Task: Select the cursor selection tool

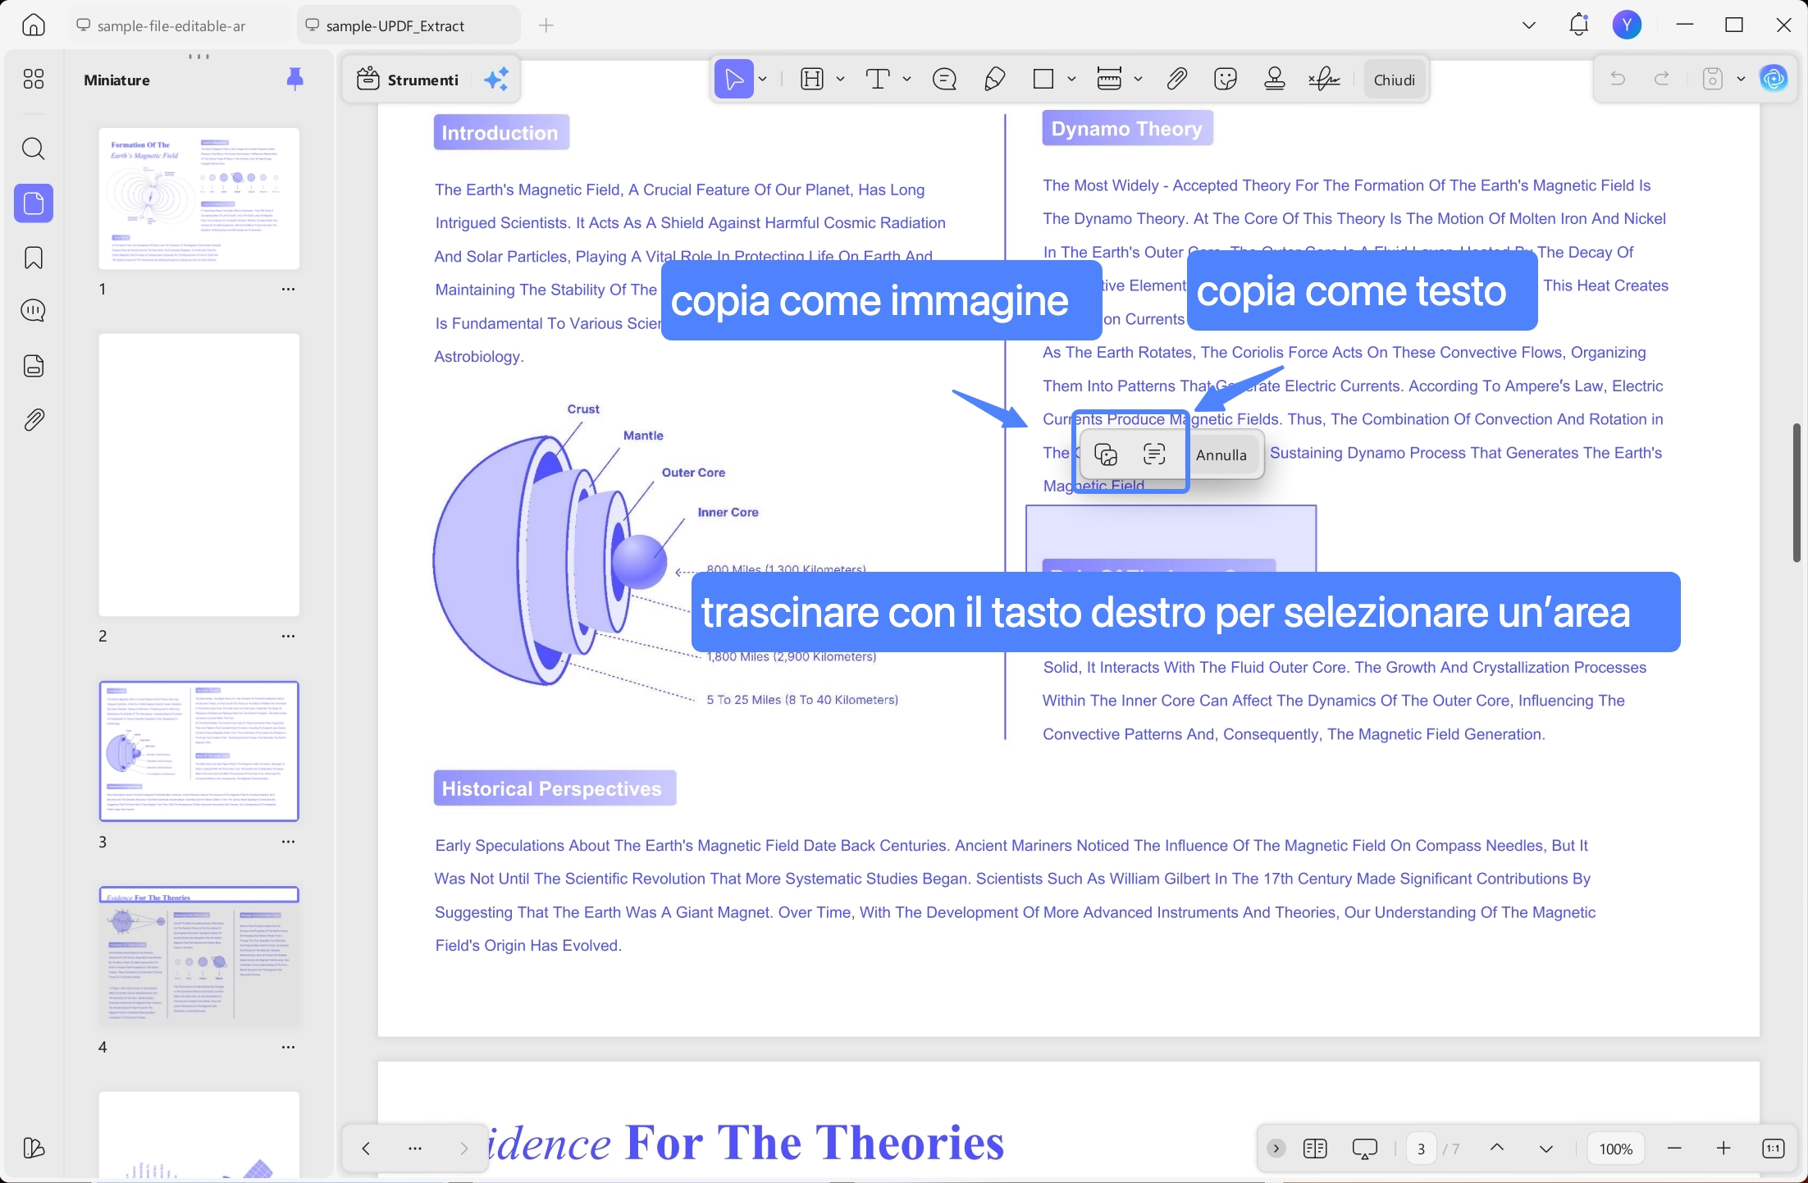Action: coord(733,79)
